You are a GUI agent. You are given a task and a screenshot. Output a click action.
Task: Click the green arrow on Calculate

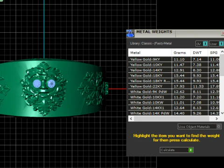coord(190,150)
